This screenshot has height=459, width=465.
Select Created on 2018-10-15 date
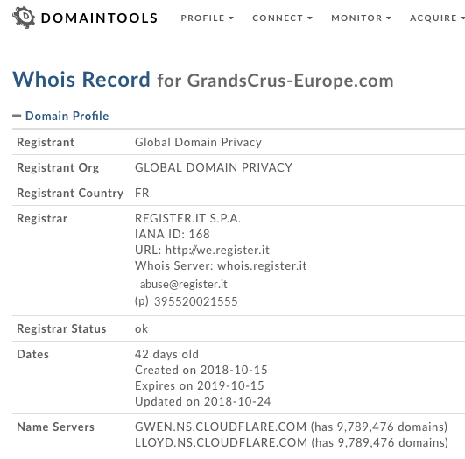tap(201, 370)
